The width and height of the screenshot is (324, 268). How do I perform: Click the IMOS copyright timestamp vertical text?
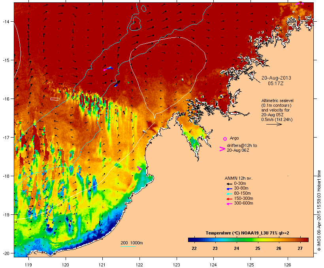point(319,210)
